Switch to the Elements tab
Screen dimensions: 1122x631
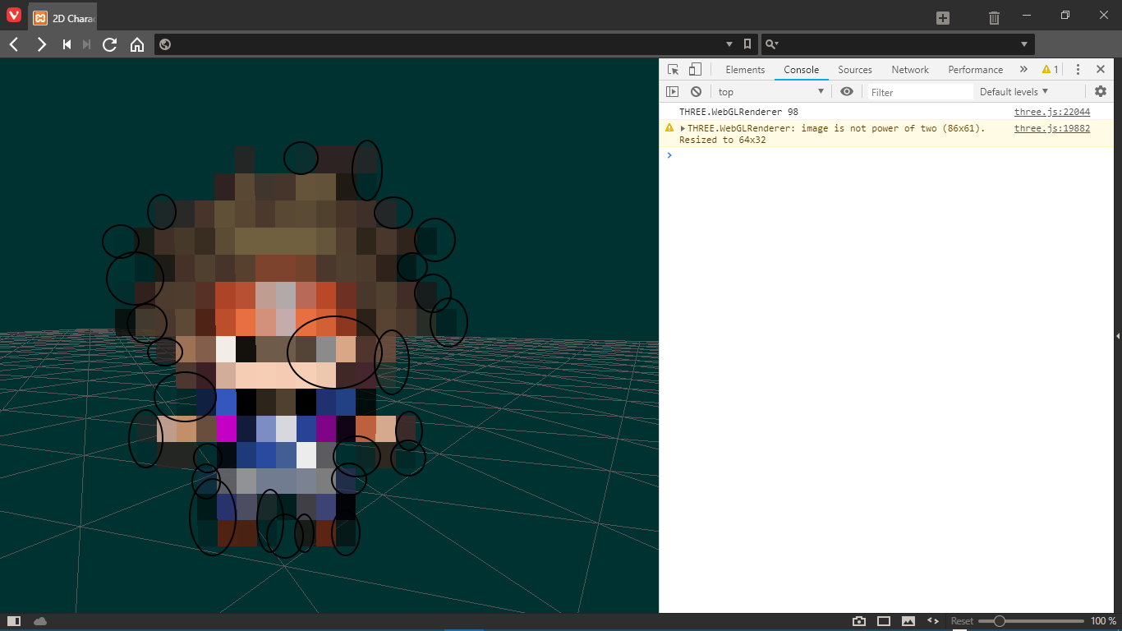(x=745, y=70)
